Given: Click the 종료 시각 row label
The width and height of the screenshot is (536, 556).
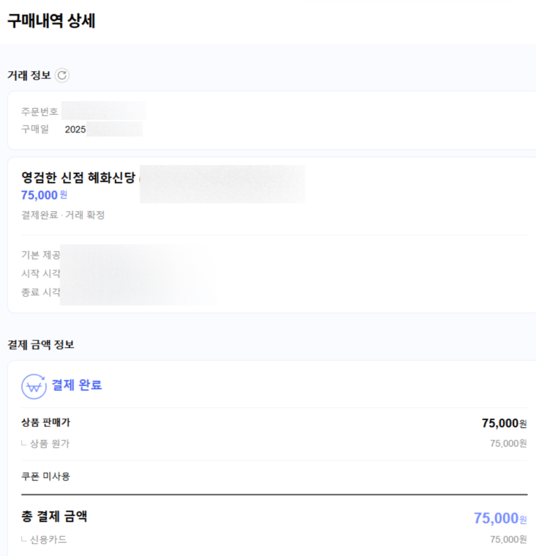Looking at the screenshot, I should [41, 293].
